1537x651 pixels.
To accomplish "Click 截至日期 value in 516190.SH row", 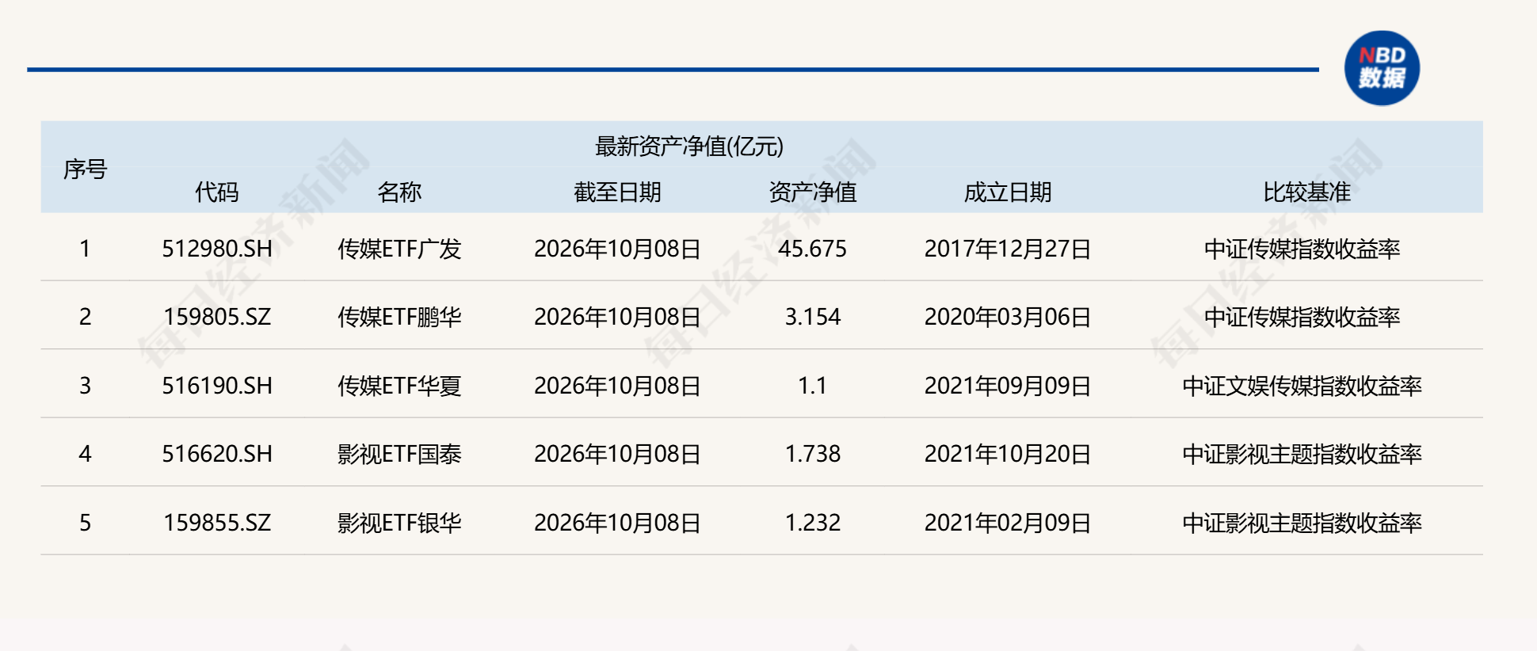I will pyautogui.click(x=617, y=386).
